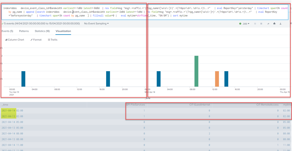The width and height of the screenshot is (292, 151).
Task: Click the 2021-04-14 02:00 time cell
Action: (x=12, y=111)
